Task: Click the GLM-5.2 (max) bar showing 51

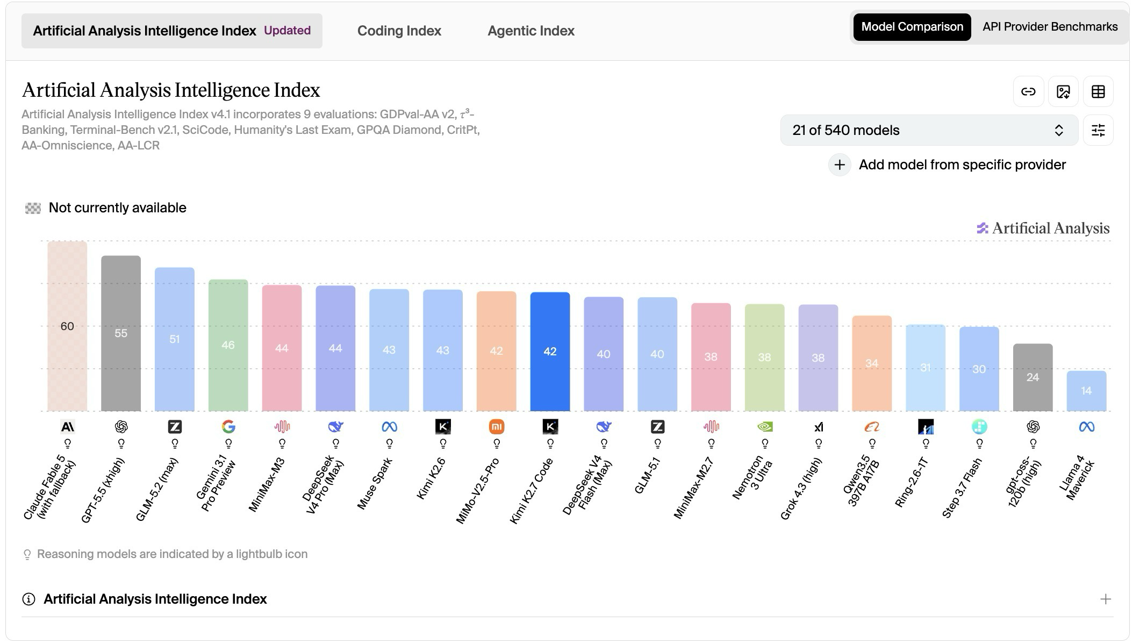Action: coord(175,339)
